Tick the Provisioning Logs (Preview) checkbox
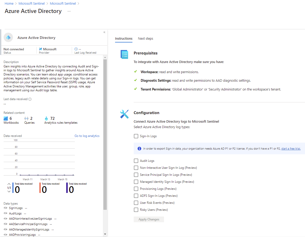The height and width of the screenshot is (237, 305). point(136,189)
